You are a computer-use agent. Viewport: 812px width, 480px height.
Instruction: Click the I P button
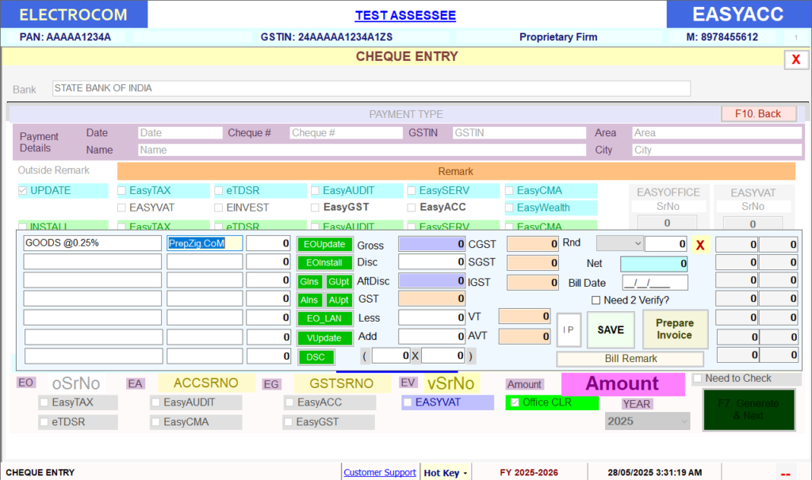[x=569, y=330]
